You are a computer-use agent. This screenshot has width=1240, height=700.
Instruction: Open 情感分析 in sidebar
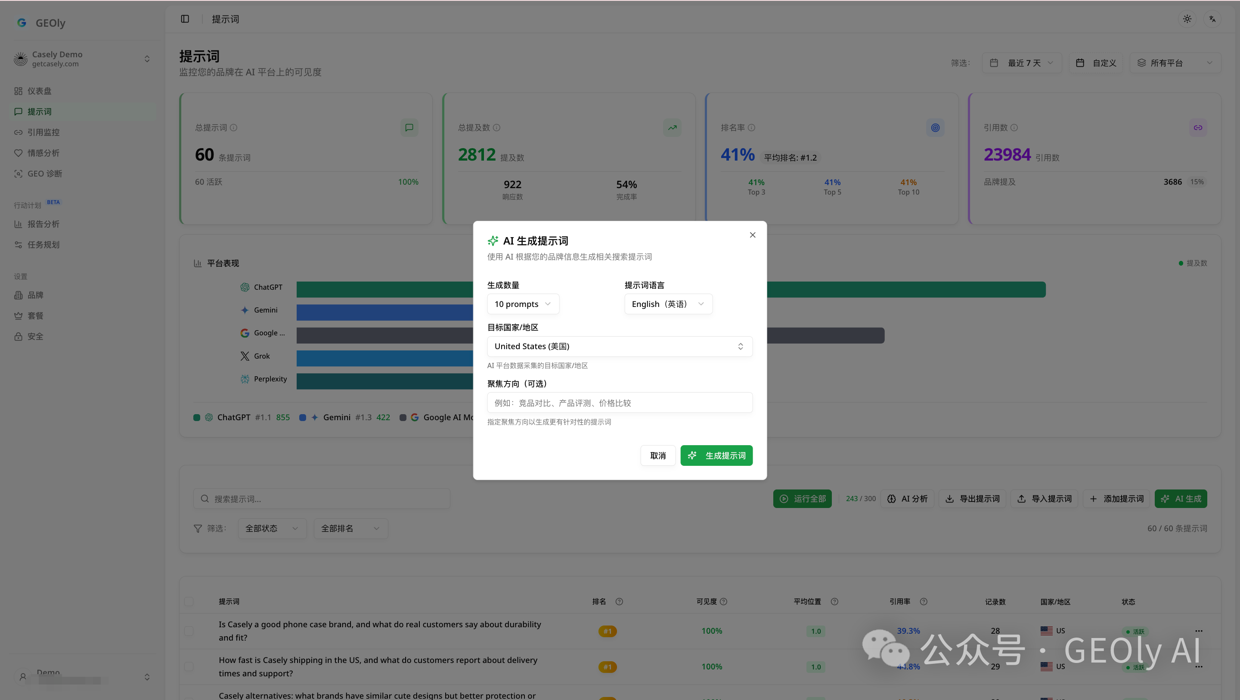82,153
